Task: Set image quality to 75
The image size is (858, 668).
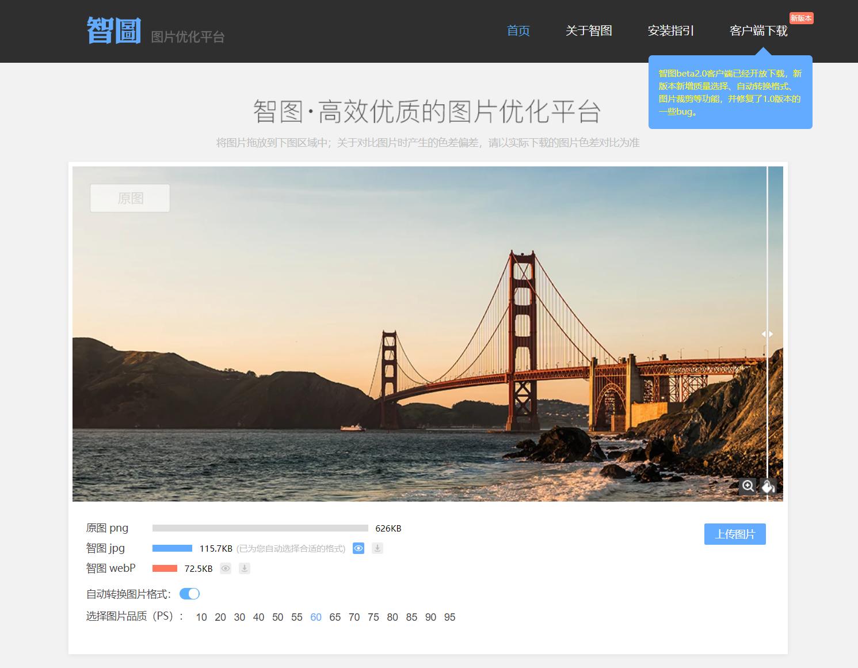Action: 373,617
